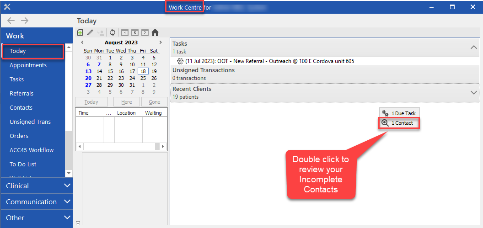Click the 1 Due Task button
This screenshot has width=483, height=228.
(399, 113)
